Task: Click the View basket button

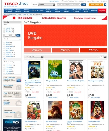Action: (96, 4)
